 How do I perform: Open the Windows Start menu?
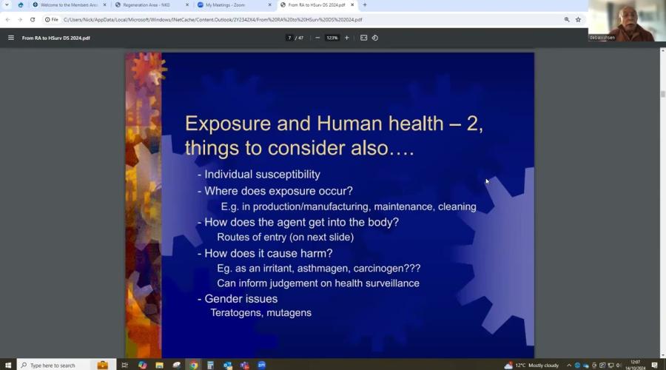click(x=8, y=365)
